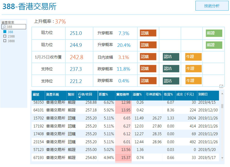Sort by the 街貨% column header
The image size is (230, 167).
[169, 95]
